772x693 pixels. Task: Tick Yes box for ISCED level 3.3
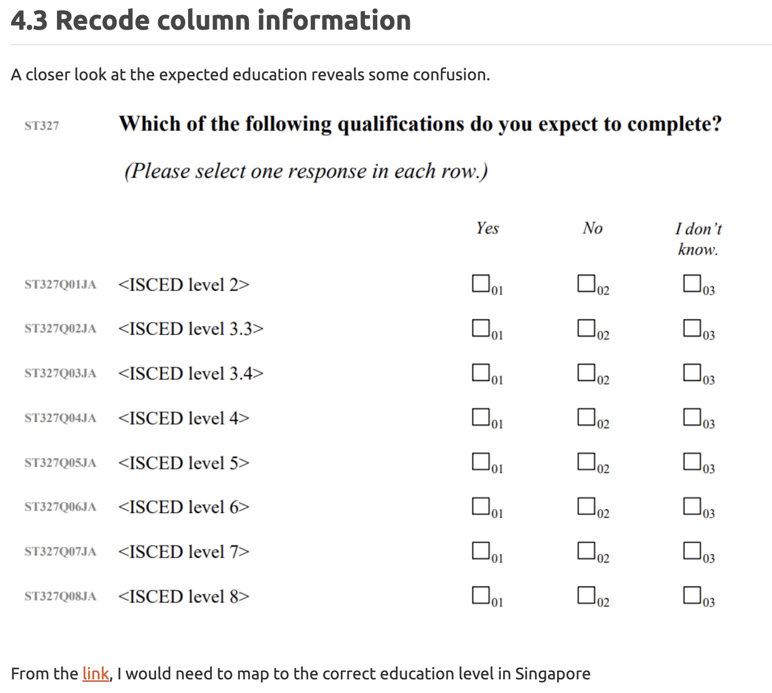pos(480,328)
